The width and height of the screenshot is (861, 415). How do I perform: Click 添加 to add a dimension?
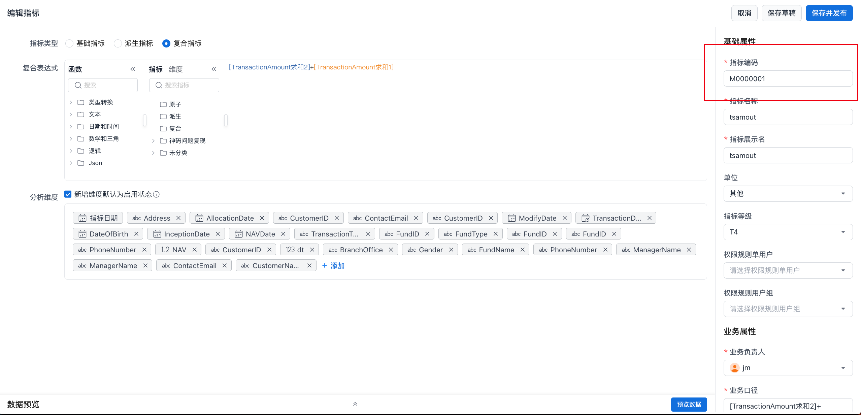click(x=333, y=265)
